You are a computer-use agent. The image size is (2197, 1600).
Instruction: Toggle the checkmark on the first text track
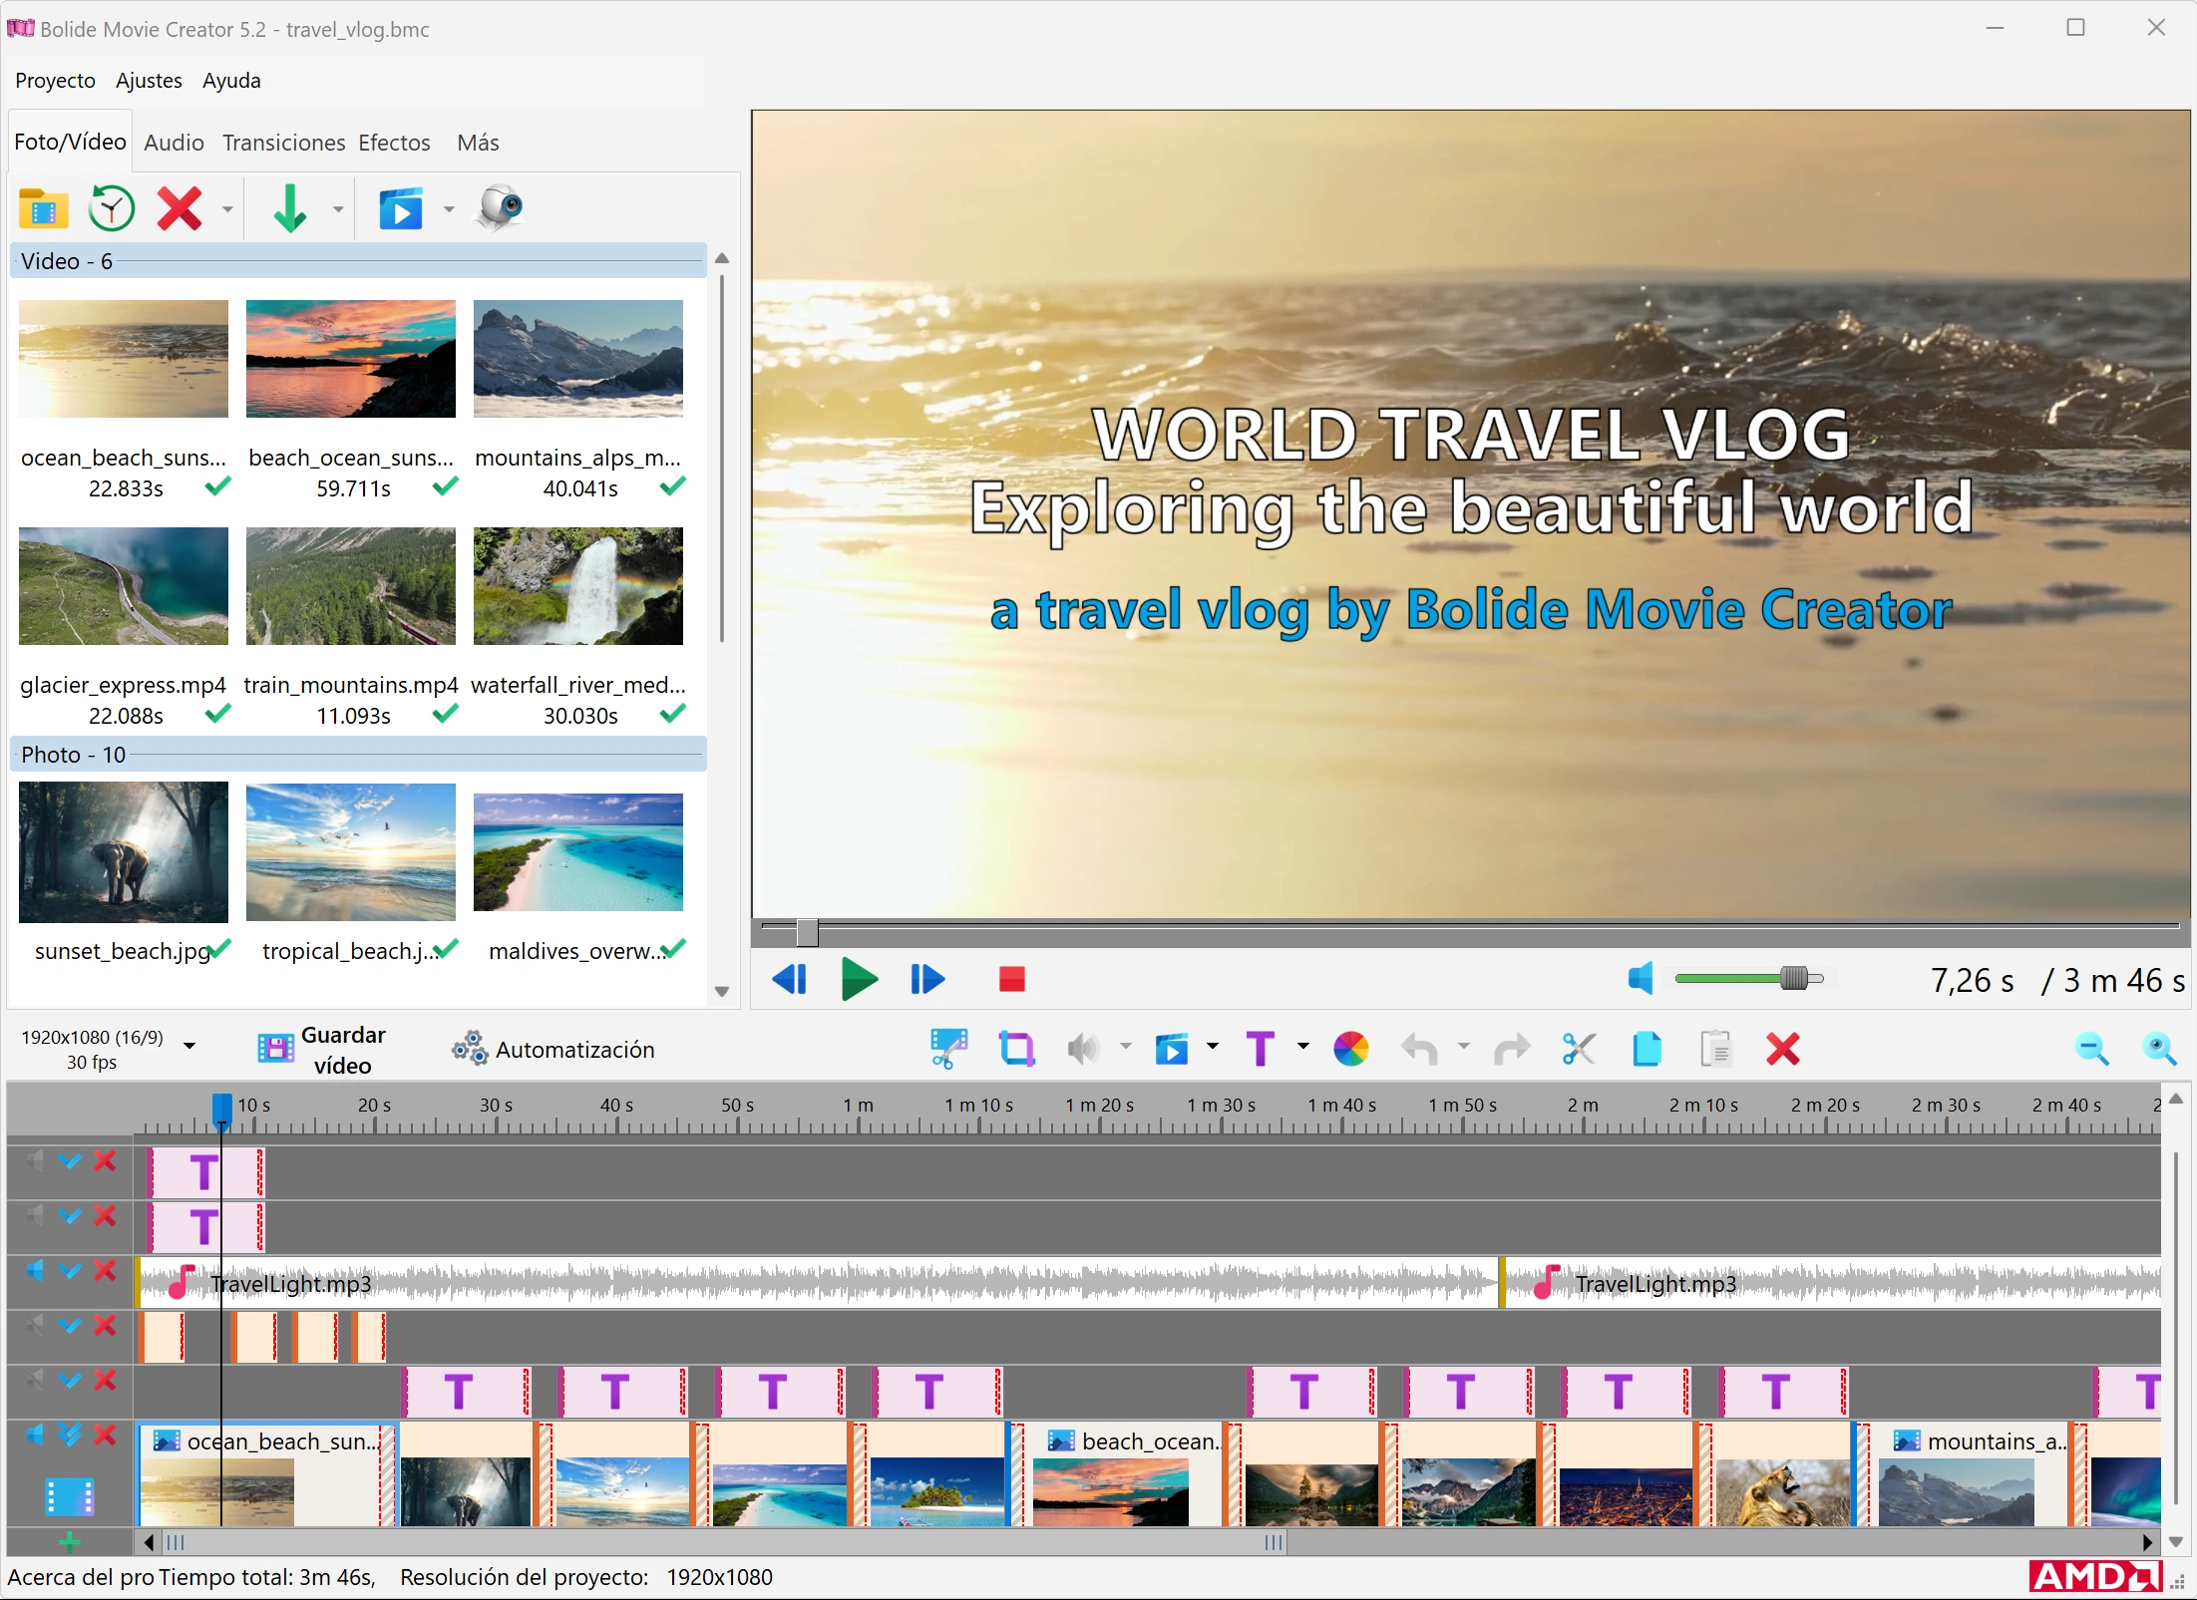tap(70, 1161)
